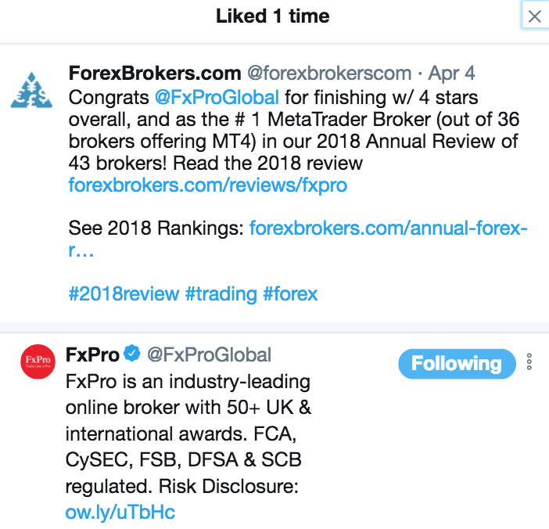Open the forexbrokers.com/annual-forex rankings link
The height and width of the screenshot is (529, 549).
pos(389,229)
